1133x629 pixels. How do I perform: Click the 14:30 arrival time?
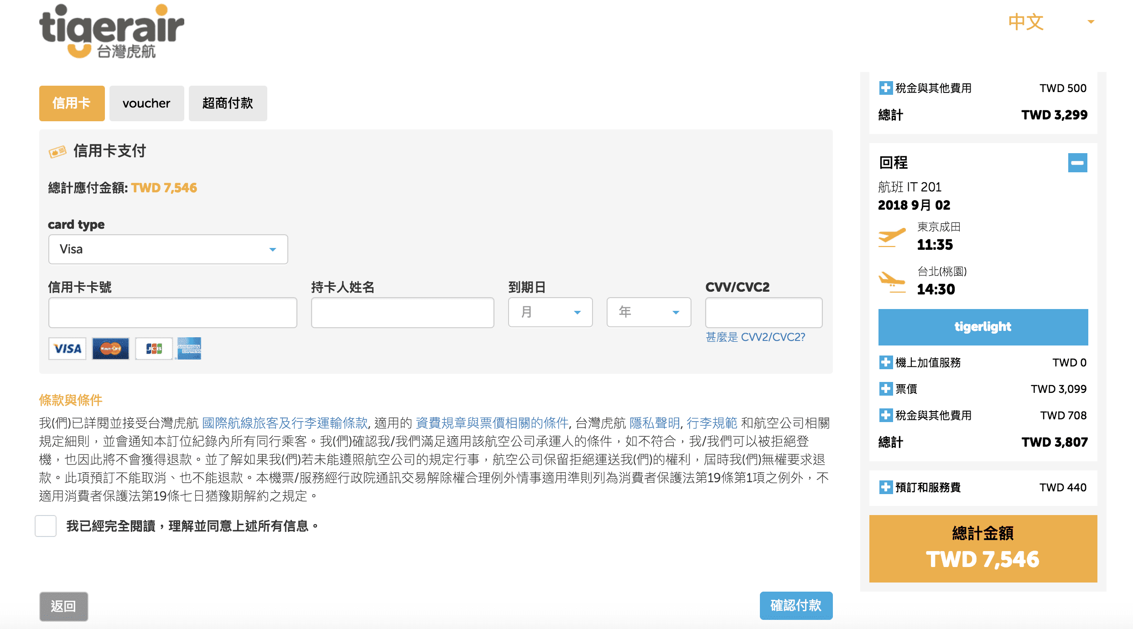936,289
